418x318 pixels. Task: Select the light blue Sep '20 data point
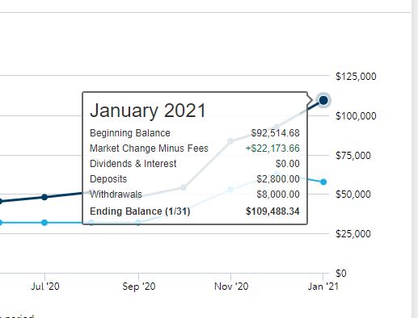(138, 223)
